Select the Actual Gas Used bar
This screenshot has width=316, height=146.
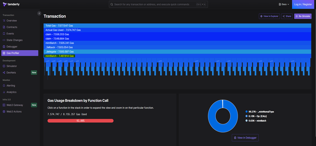pos(177,30)
